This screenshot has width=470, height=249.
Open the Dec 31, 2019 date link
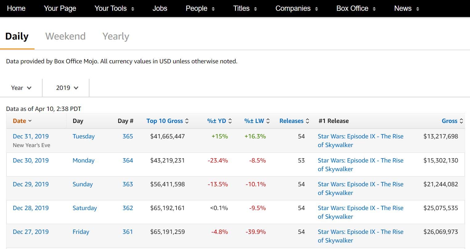point(31,136)
